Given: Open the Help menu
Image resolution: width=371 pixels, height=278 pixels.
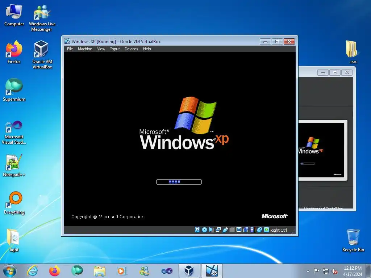Looking at the screenshot, I should tap(147, 49).
